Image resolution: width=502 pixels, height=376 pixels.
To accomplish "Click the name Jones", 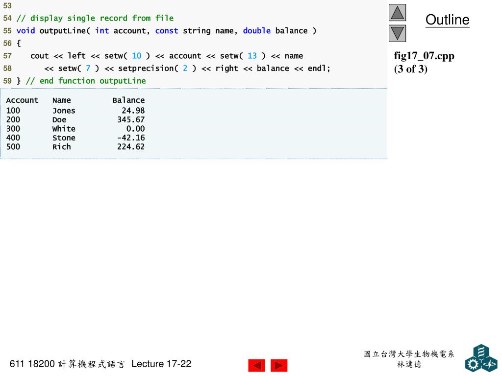I will (64, 111).
